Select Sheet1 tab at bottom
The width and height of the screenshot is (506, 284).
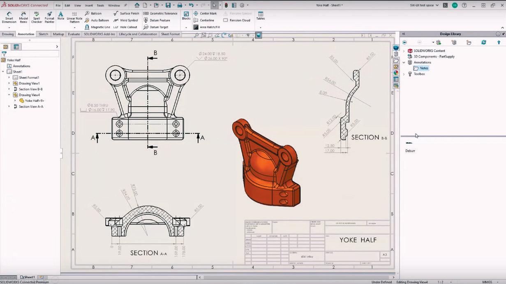(28, 277)
